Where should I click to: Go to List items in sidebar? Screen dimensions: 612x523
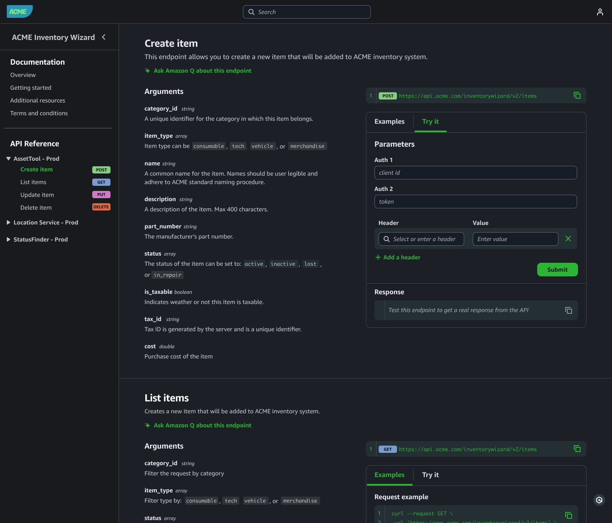point(33,182)
